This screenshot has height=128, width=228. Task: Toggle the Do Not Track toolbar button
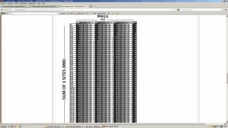pos(80,13)
